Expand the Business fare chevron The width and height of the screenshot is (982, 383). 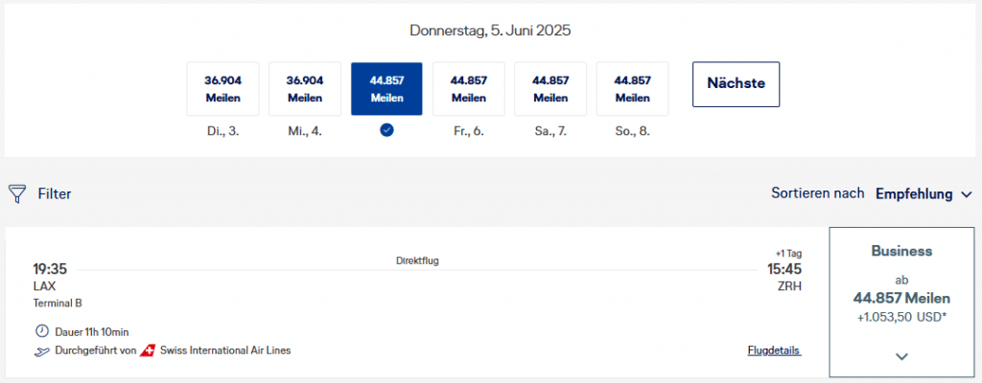(900, 356)
